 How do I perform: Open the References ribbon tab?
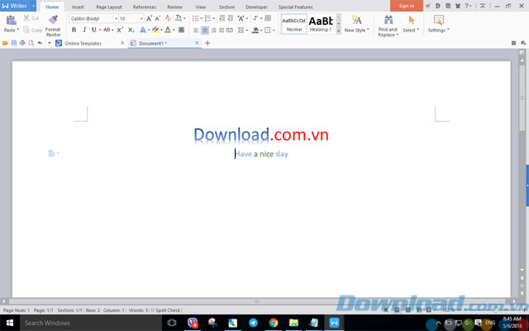(x=145, y=7)
